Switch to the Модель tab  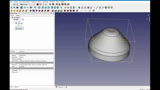[x=12, y=15]
